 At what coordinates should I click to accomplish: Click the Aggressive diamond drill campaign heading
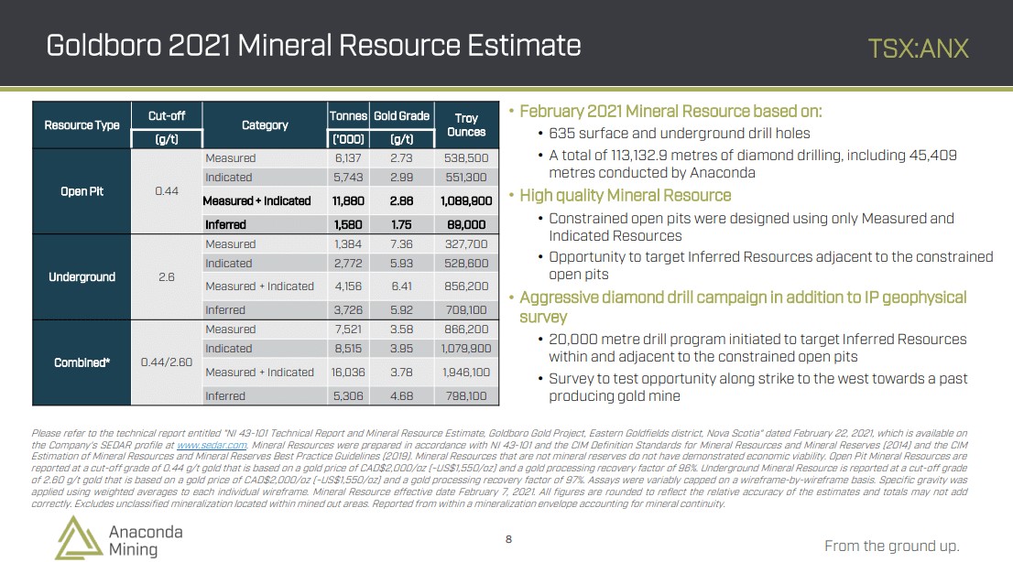coord(743,307)
